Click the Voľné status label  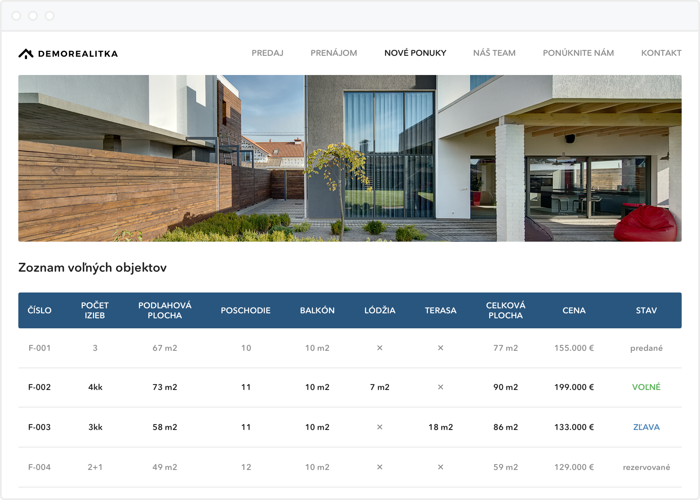pos(646,387)
